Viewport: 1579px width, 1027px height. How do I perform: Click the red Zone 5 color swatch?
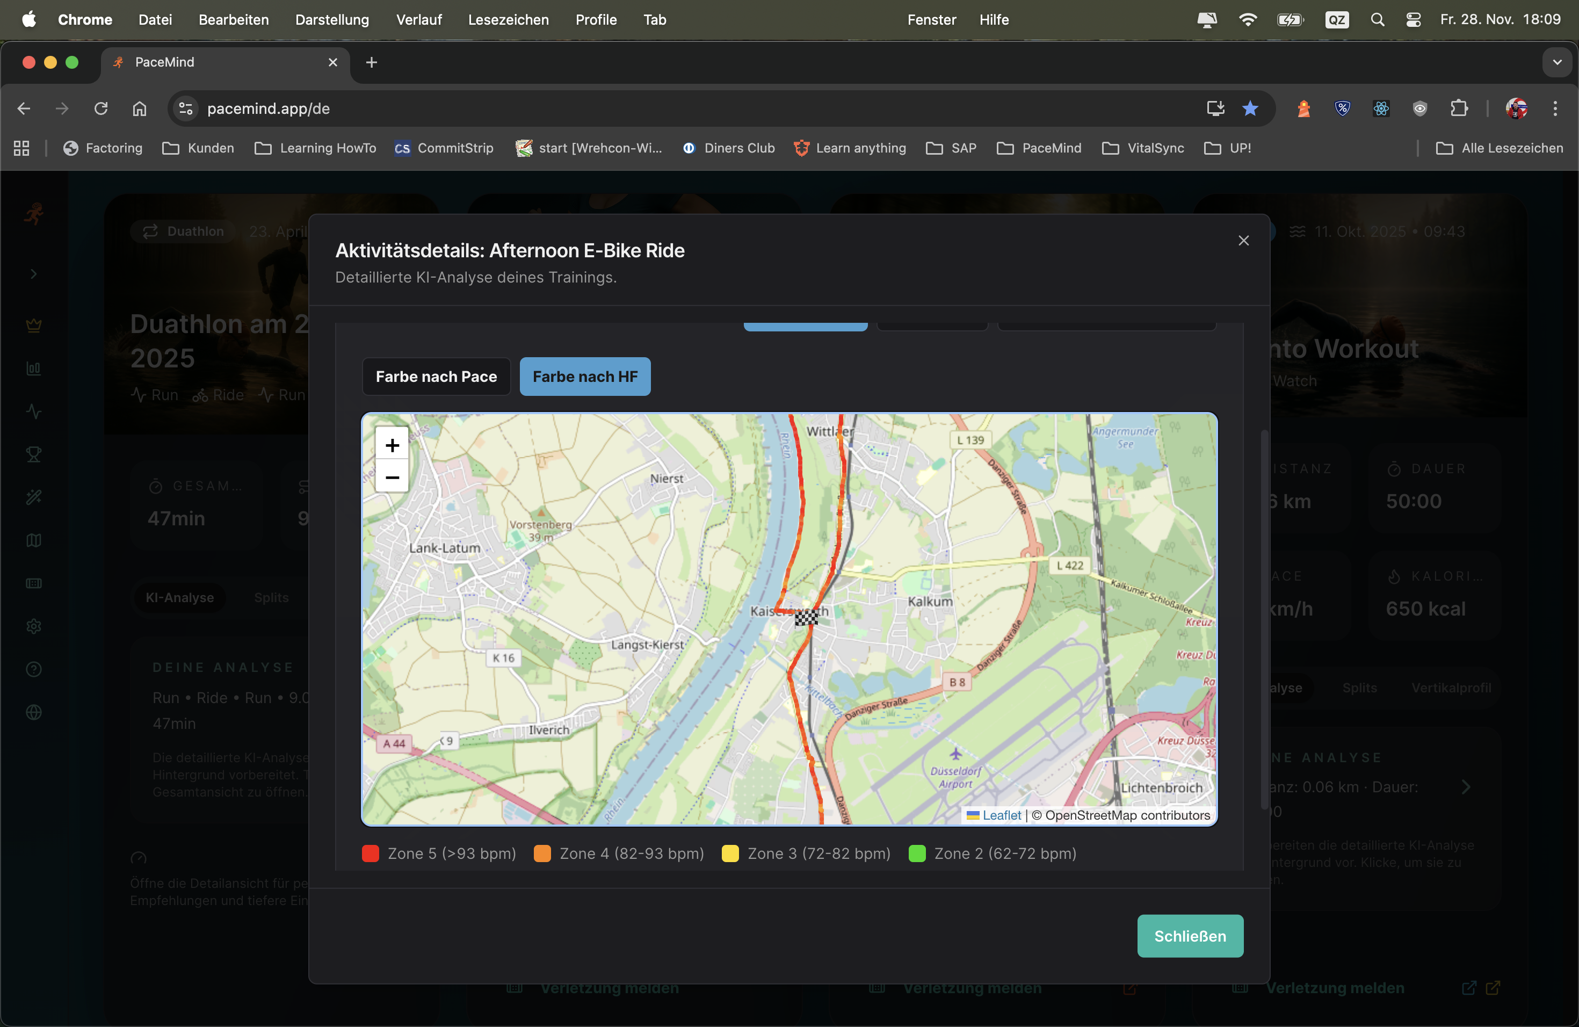click(370, 854)
